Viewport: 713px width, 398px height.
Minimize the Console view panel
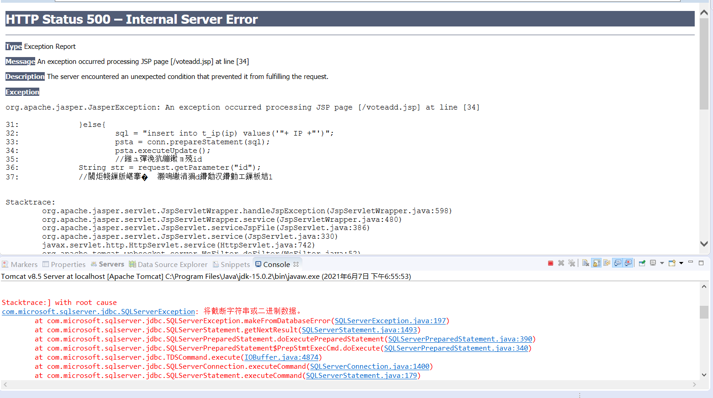coord(691,262)
